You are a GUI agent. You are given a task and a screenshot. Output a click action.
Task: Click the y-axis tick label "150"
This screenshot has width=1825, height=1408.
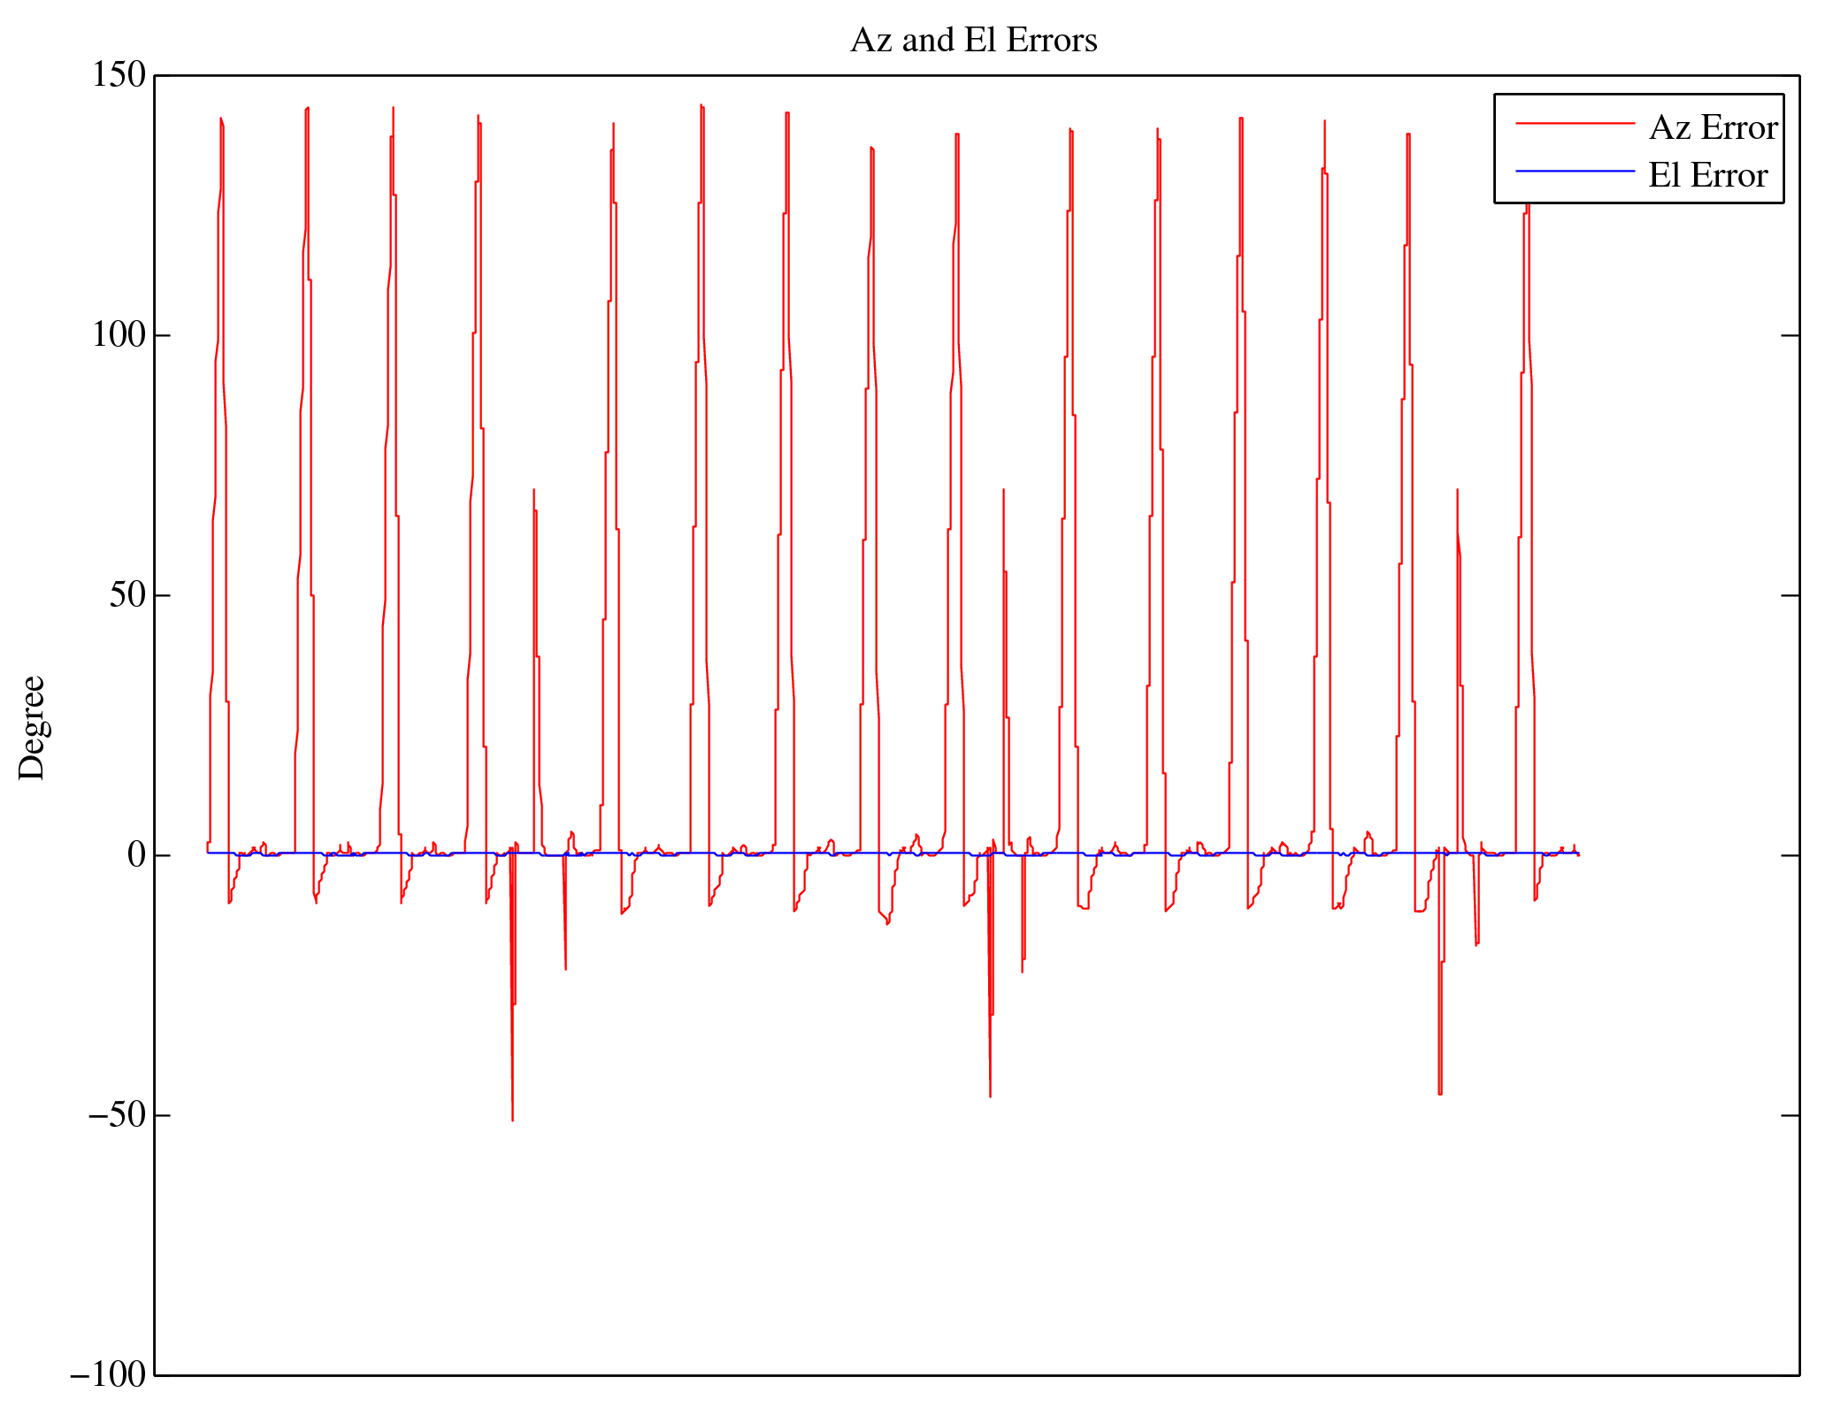pos(119,75)
